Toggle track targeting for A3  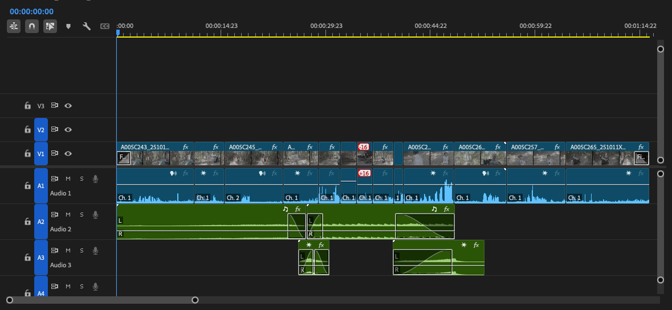40,258
